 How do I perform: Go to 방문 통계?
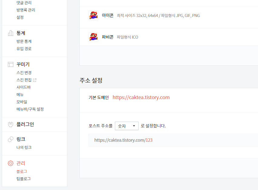tap(24, 41)
